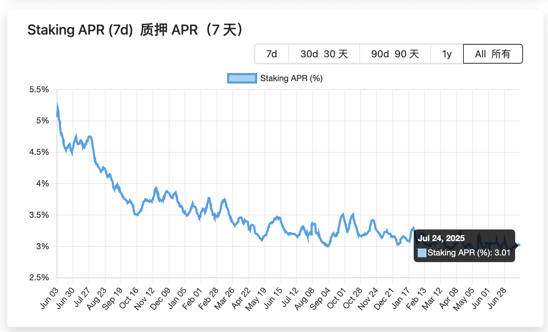Image resolution: width=548 pixels, height=332 pixels.
Task: Click the tooltip's blue color box
Action: (x=422, y=253)
